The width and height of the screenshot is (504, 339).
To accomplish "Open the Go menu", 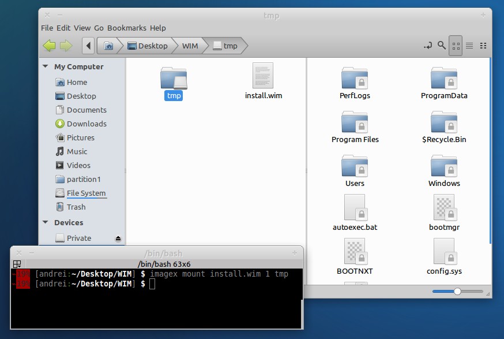I will (x=99, y=28).
